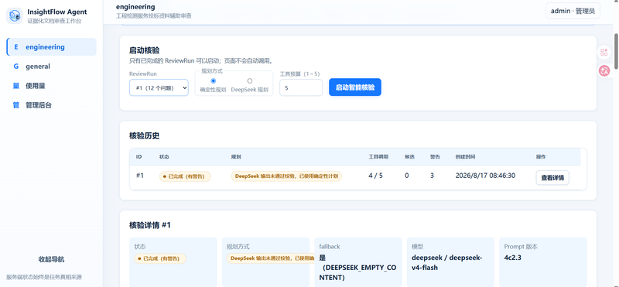Click the E icon beside engineering
619x287 pixels.
click(x=16, y=47)
